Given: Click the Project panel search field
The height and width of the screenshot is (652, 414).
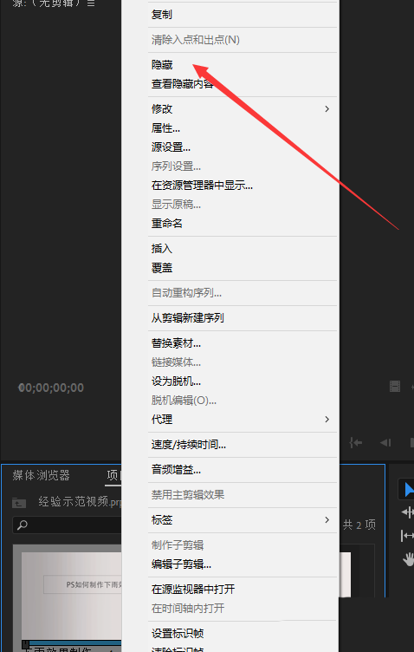Looking at the screenshot, I should tap(68, 525).
